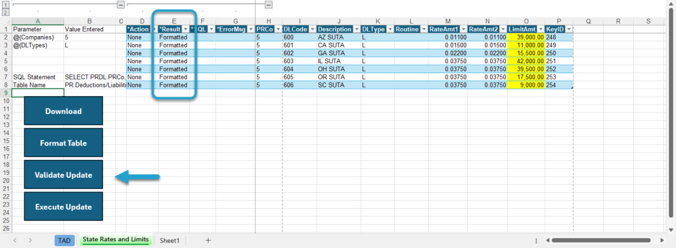
Task: Select yellow LimitAmt cell 11,000.00
Action: pyautogui.click(x=526, y=45)
